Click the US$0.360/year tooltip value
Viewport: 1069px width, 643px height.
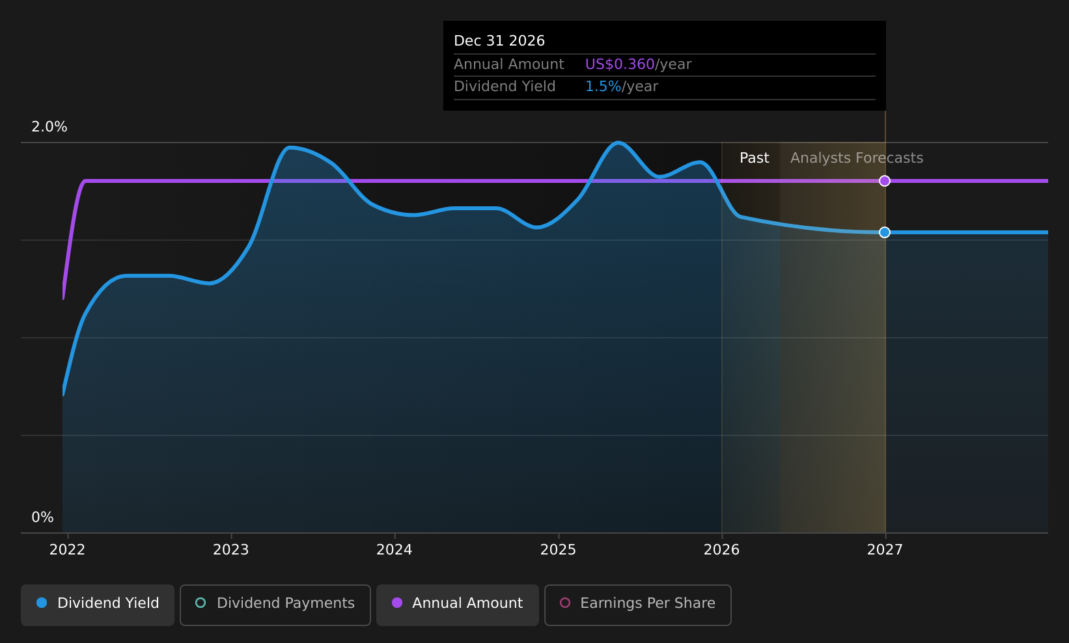[x=638, y=64]
